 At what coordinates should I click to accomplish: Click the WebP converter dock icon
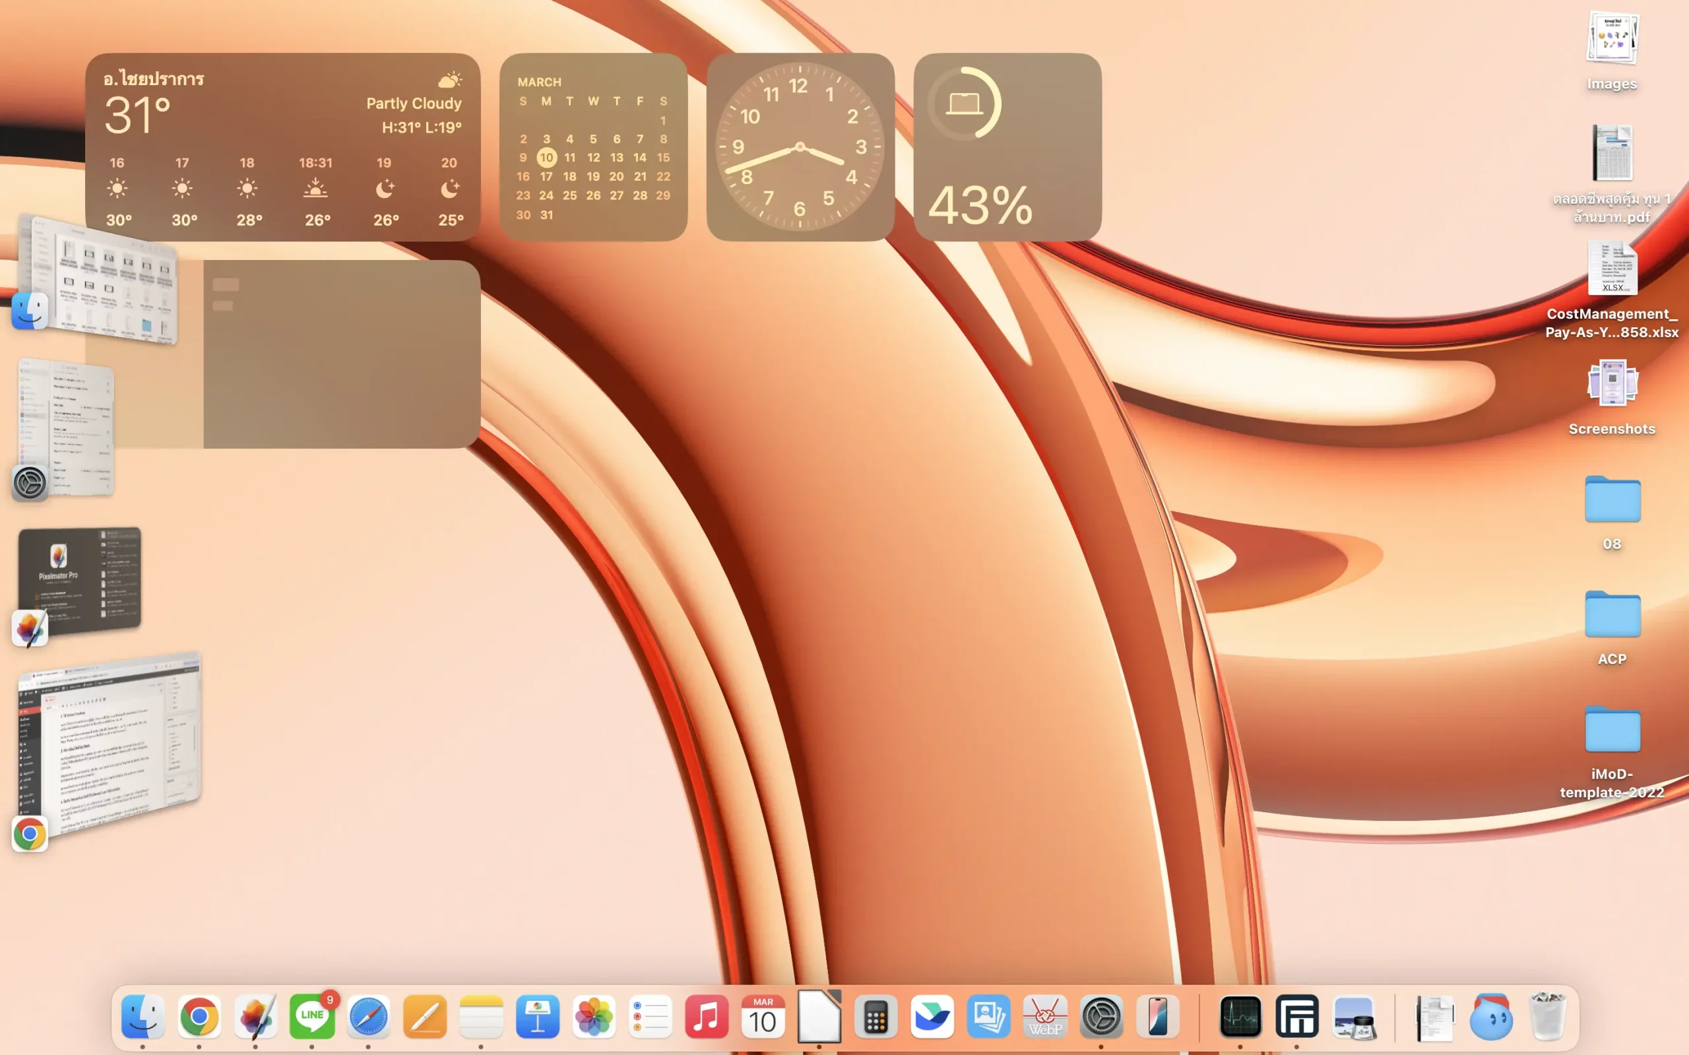1045,1017
